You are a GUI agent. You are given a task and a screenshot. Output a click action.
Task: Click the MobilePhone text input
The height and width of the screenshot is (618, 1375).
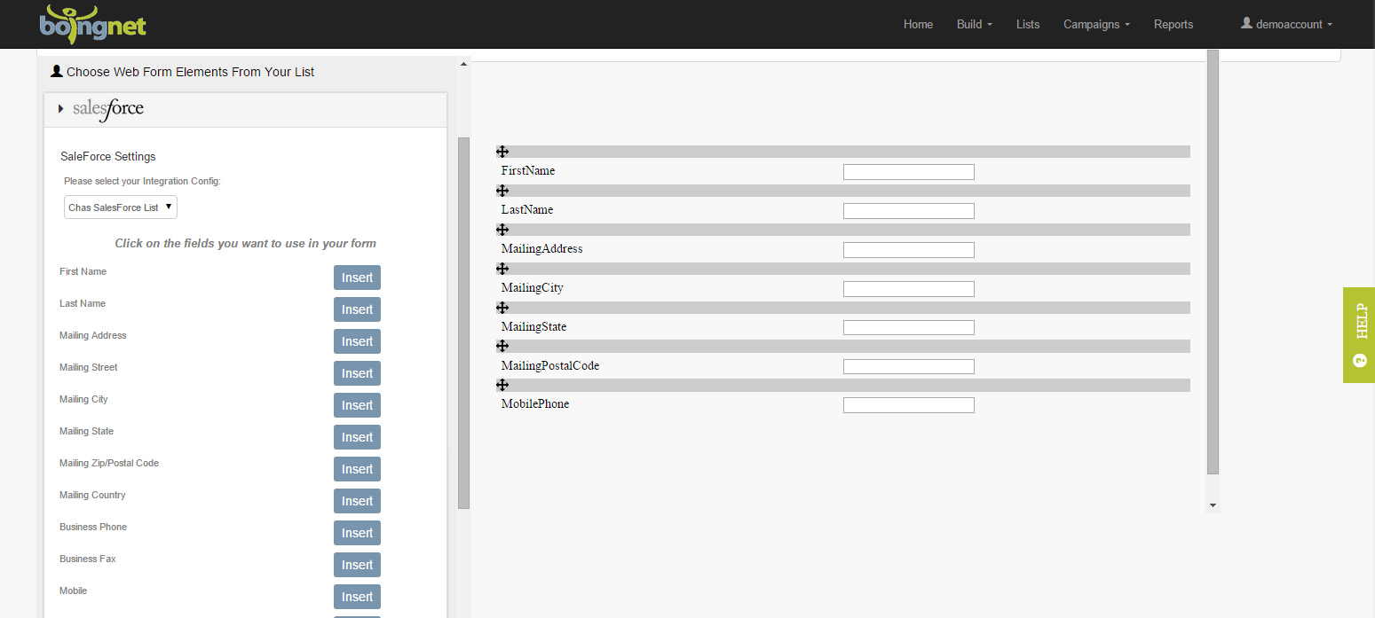coord(908,405)
